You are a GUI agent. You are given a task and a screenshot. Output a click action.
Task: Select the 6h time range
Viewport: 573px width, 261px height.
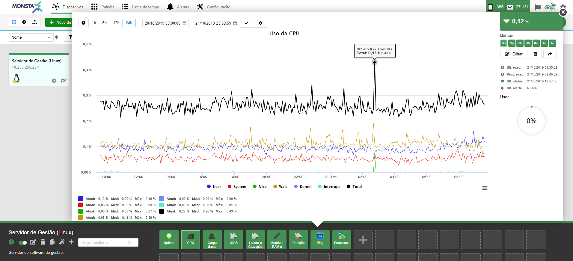pos(104,23)
